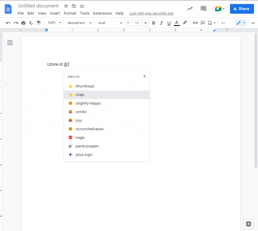Click the Share button
The height and width of the screenshot is (231, 258).
coord(242,9)
